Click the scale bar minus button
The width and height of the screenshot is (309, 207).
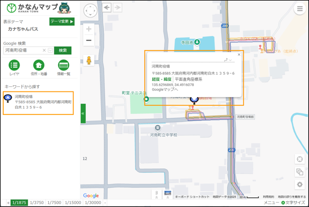tap(105, 203)
